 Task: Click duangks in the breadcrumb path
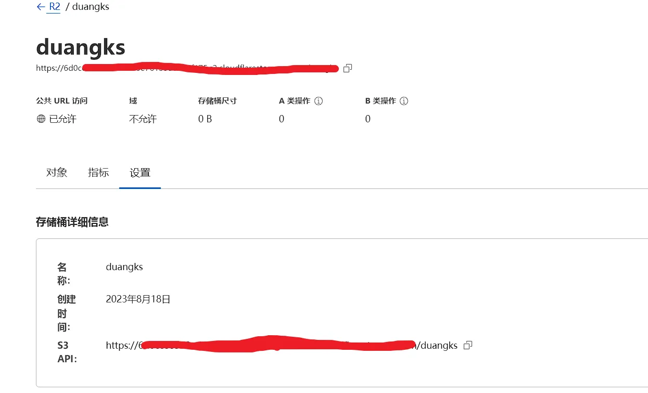pyautogui.click(x=91, y=7)
